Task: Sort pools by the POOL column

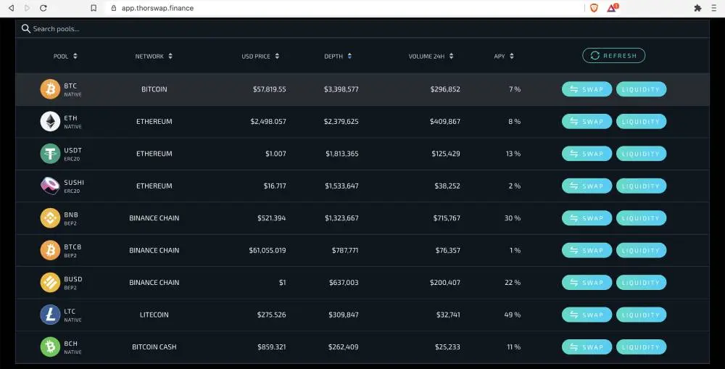Action: (x=65, y=56)
